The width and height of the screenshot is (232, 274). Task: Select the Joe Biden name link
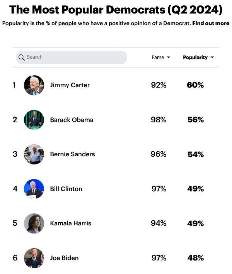coord(64,258)
